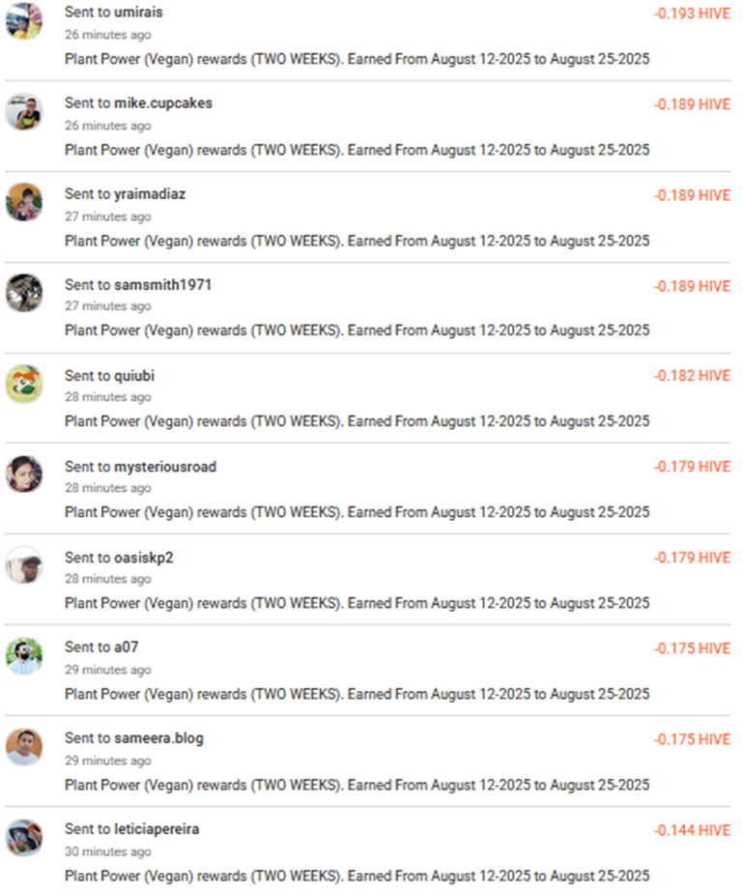Open umirais profile avatar
Screen dimensions: 742x892
pos(24,21)
